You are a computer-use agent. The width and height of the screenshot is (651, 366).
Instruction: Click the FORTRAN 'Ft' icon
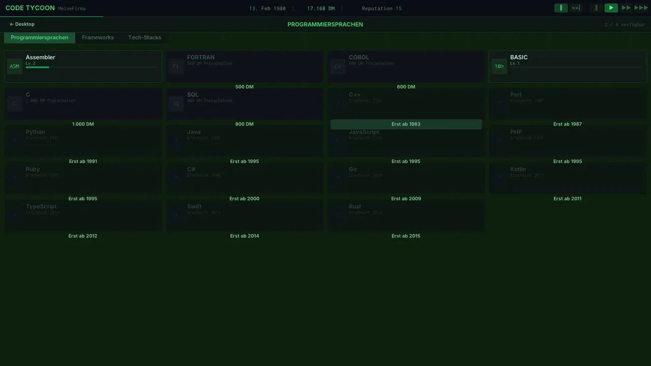[x=176, y=67]
